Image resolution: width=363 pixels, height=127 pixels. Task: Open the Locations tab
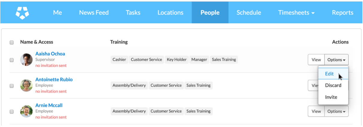point(170,13)
